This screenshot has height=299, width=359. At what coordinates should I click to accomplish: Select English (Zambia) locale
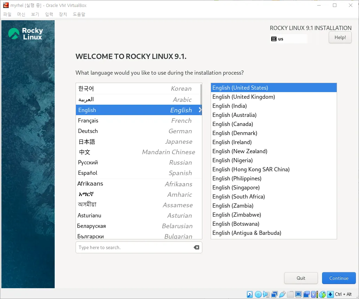click(274, 205)
